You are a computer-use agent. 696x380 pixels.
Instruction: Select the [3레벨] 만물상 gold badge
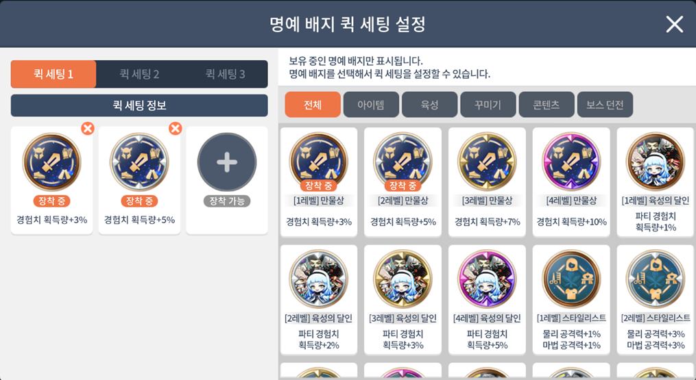(x=487, y=182)
